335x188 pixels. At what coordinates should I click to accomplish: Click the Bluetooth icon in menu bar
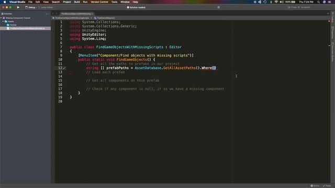point(271,2)
